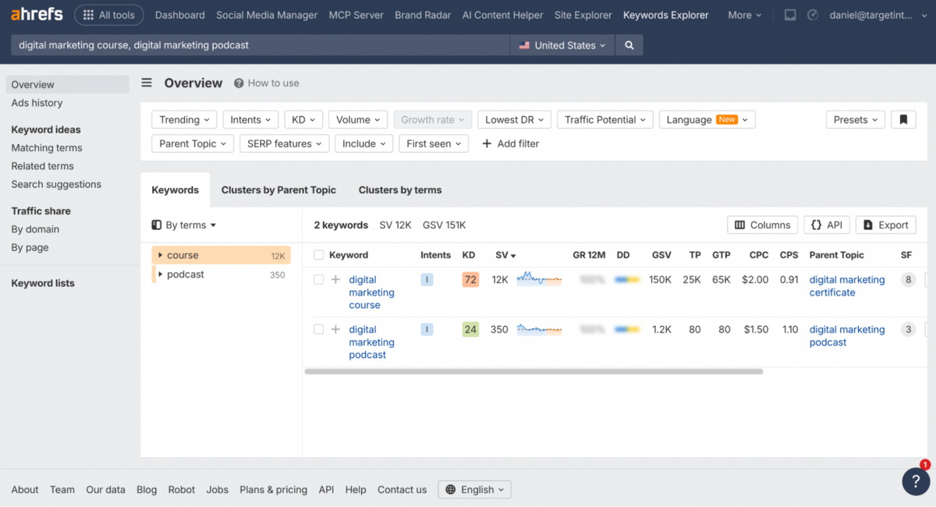This screenshot has width=936, height=507.
Task: Click the bookmark saved filters icon
Action: [903, 119]
